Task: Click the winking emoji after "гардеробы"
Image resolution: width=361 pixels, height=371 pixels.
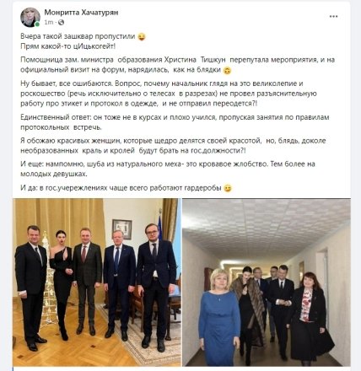Action: click(x=228, y=188)
